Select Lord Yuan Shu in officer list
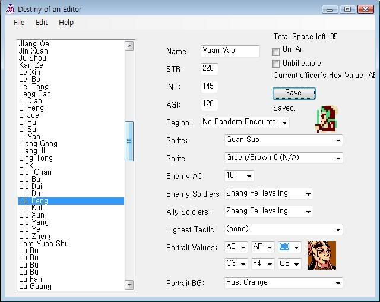This screenshot has width=380, height=302. (44, 244)
